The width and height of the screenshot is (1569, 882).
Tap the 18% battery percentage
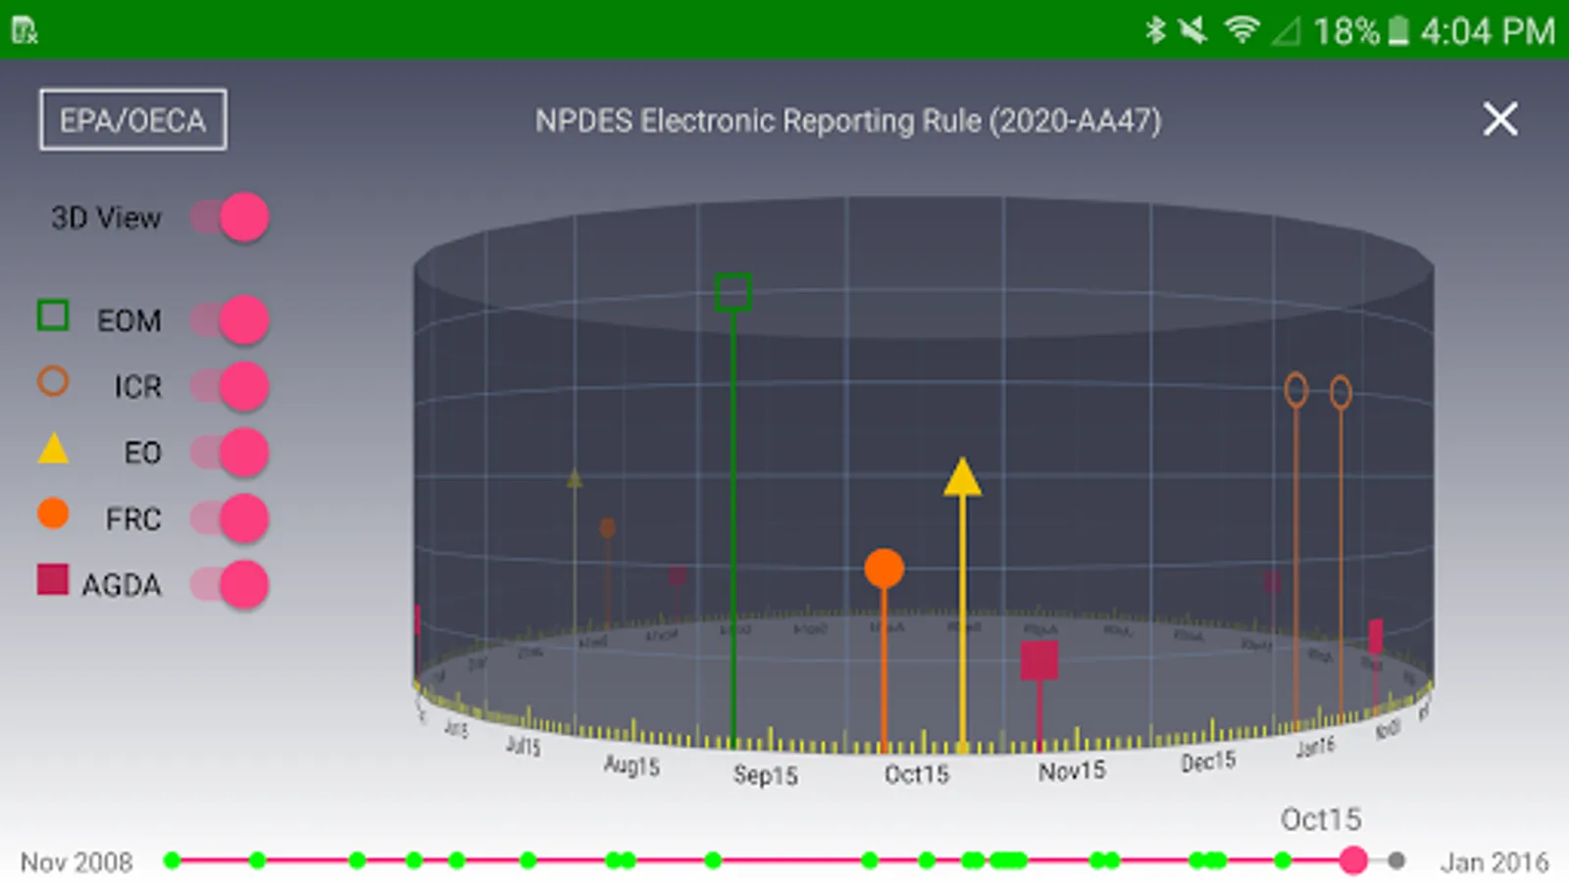point(1346,31)
